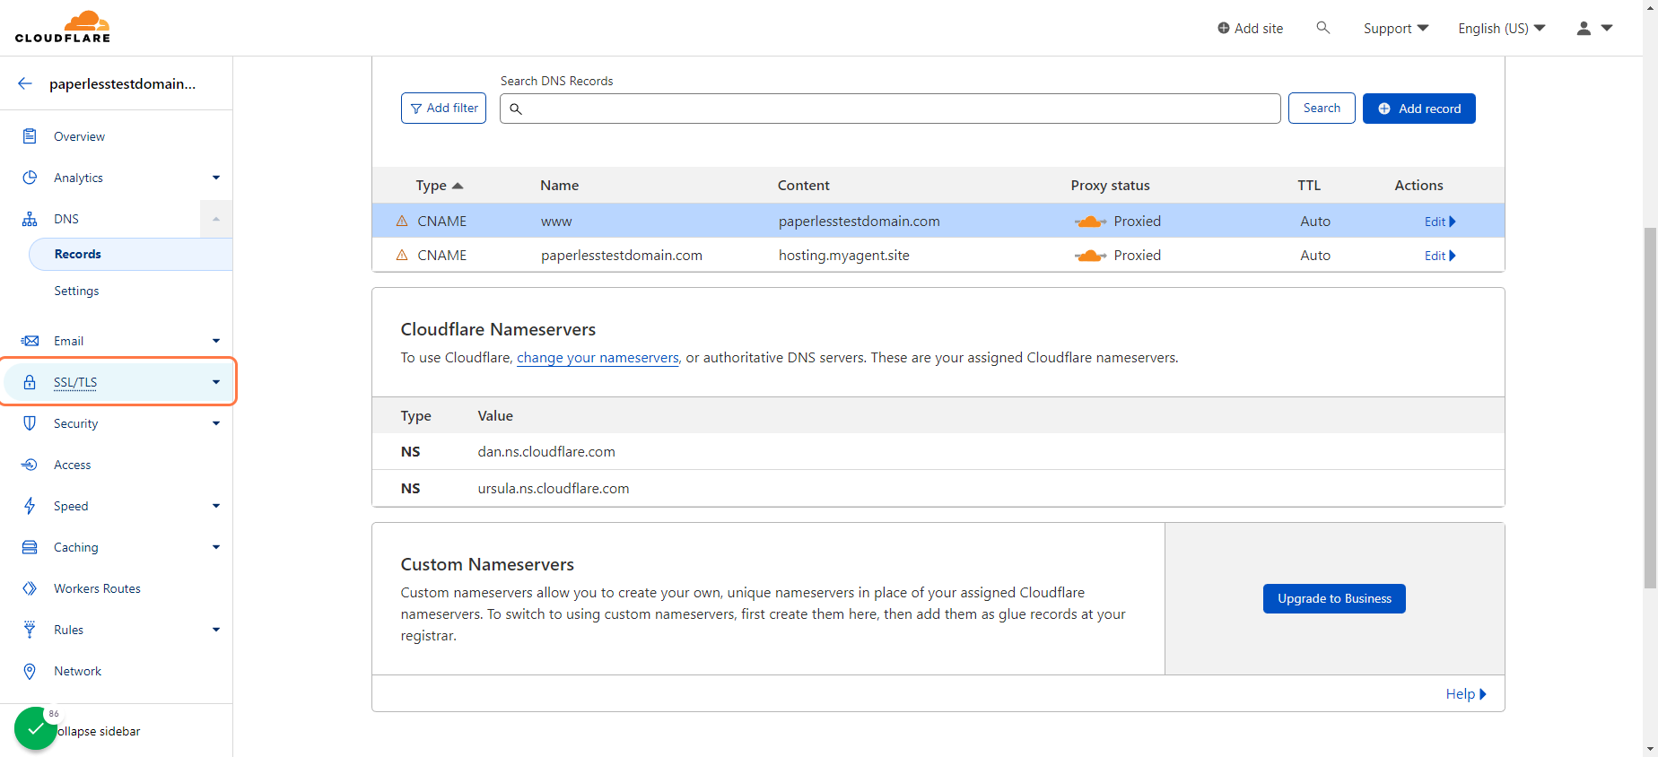Click the page's vertical scrollbar
The width and height of the screenshot is (1658, 757).
(1650, 408)
